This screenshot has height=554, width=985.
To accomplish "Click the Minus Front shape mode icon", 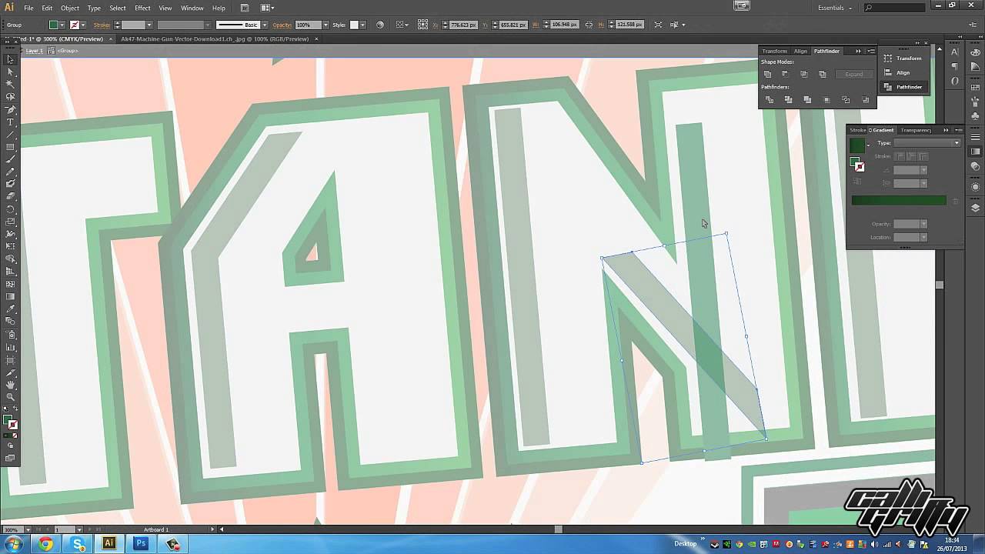I will coord(785,74).
